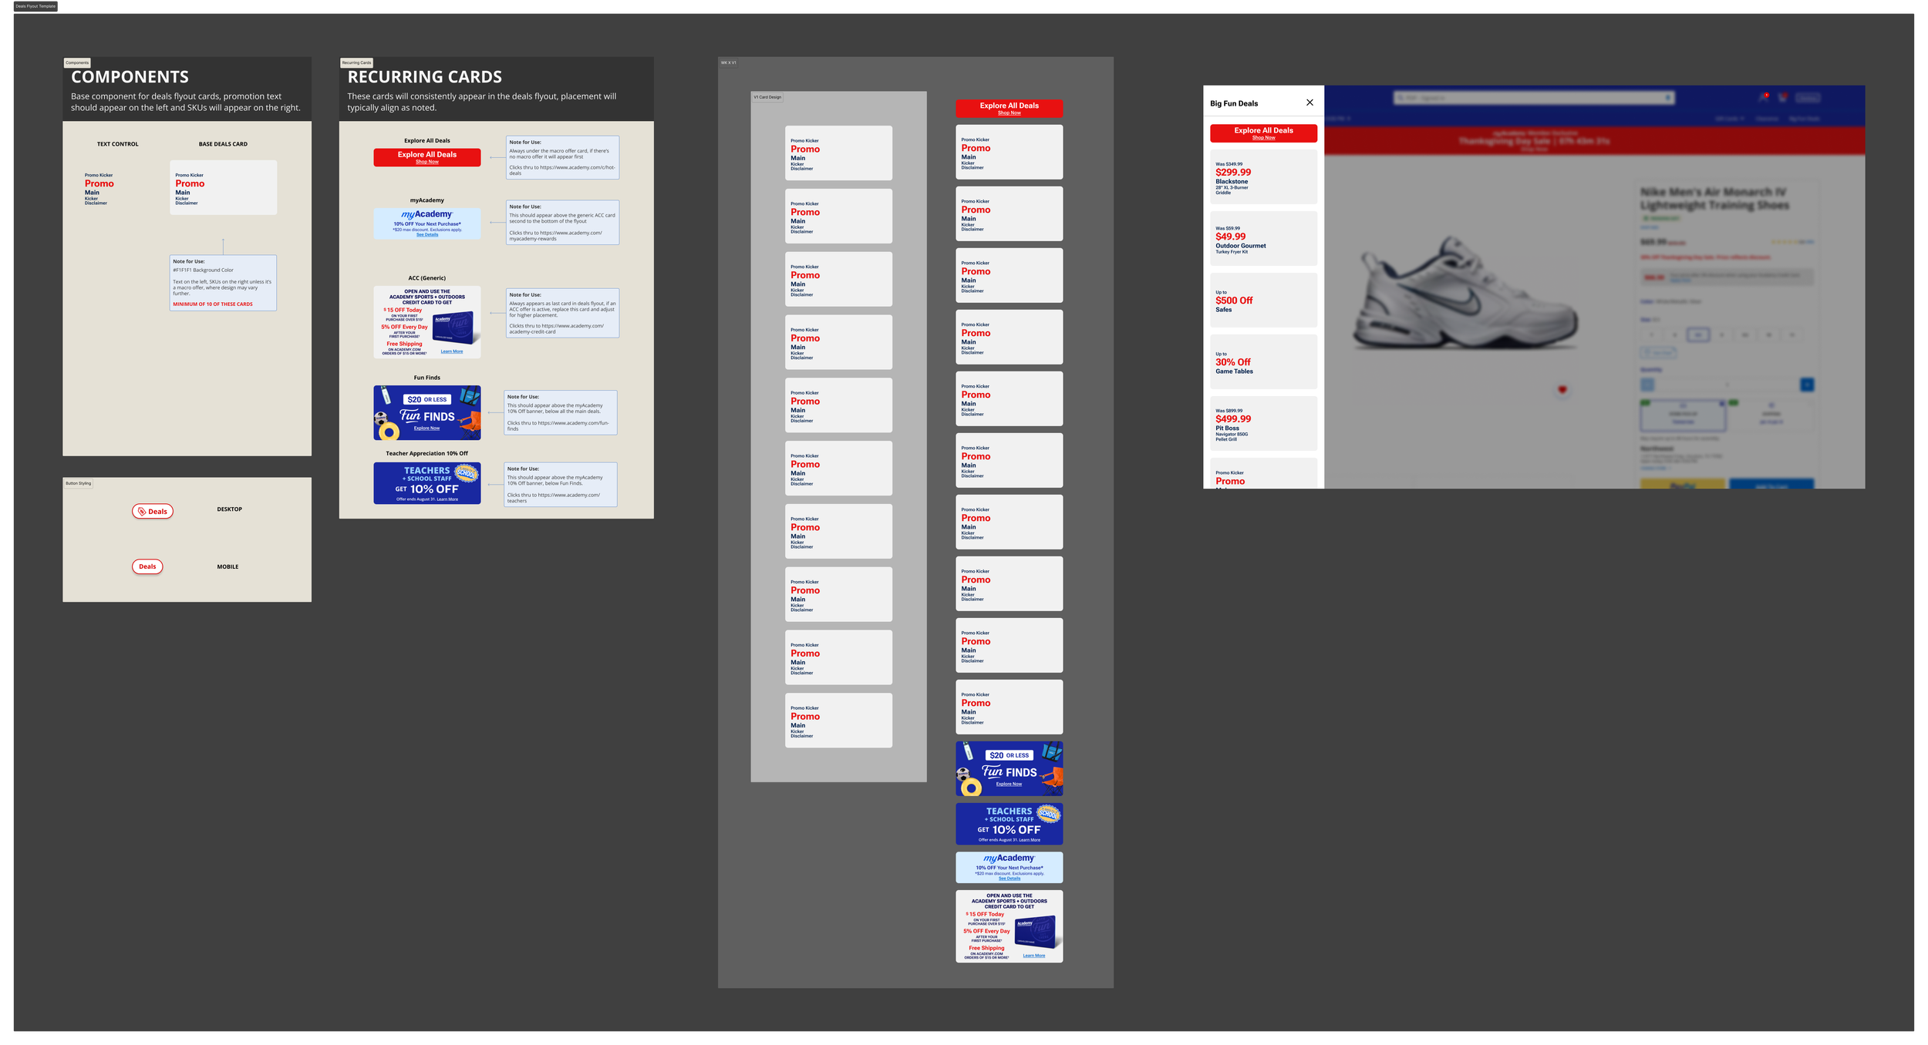Screen dimensions: 1928x1045
Task: Click the #F1F1F1 Background Color note box
Action: click(223, 283)
